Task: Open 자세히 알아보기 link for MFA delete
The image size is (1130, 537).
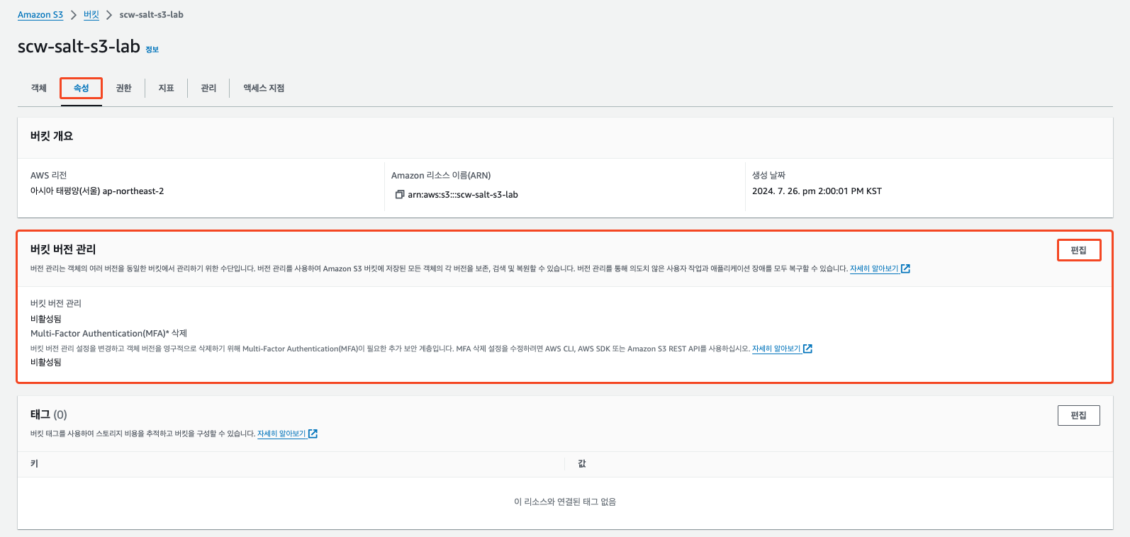Action: [x=776, y=349]
